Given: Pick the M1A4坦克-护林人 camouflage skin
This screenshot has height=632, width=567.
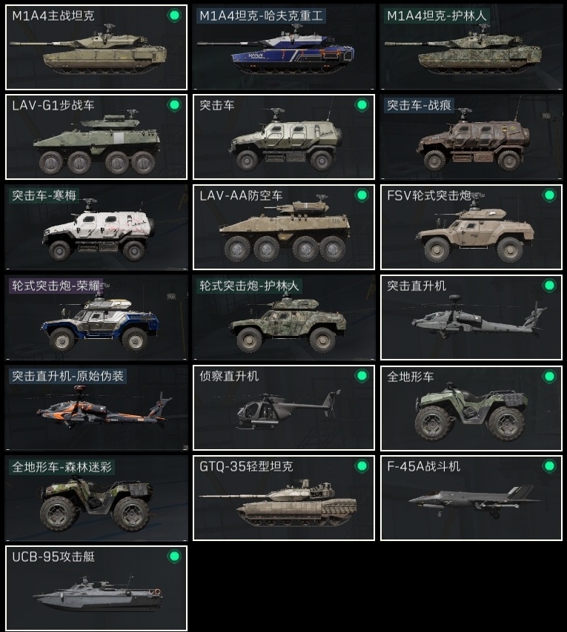Looking at the screenshot, I should point(471,47).
